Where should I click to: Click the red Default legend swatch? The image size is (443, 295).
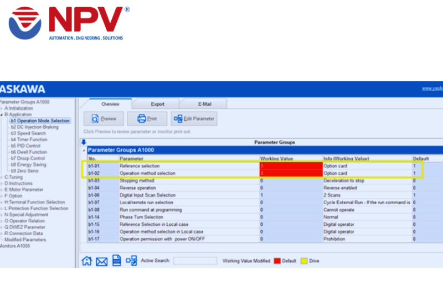277,261
